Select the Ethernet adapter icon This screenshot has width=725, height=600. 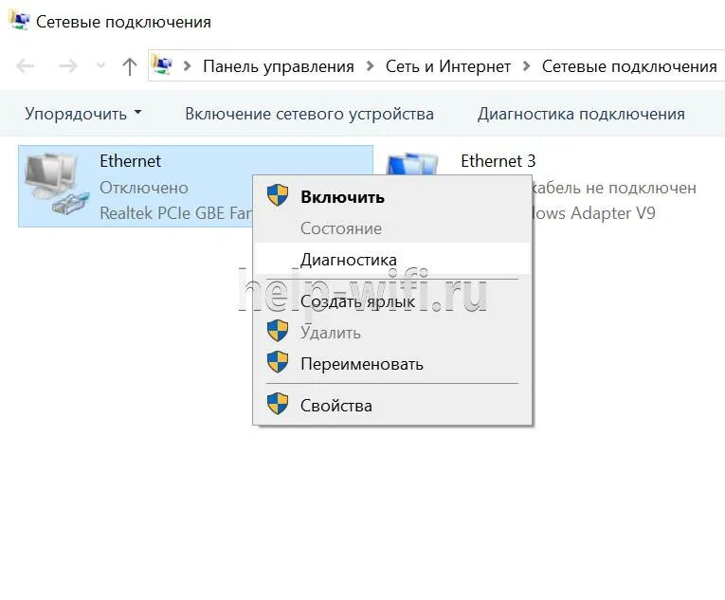tap(57, 185)
